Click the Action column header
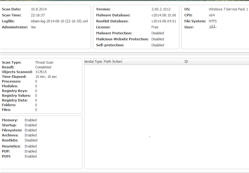The image size is (249, 173). (x=117, y=61)
